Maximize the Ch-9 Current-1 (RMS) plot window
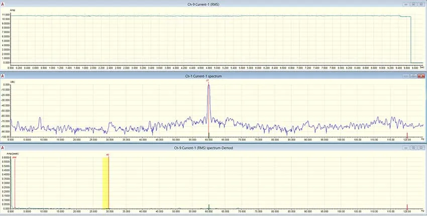Image resolution: width=427 pixels, height=216 pixels. click(413, 5)
